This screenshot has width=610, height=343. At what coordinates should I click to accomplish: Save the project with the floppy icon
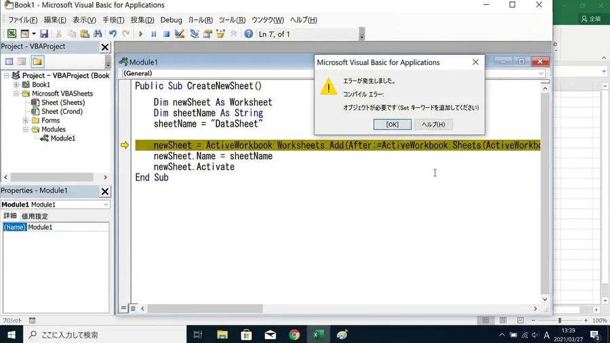44,34
